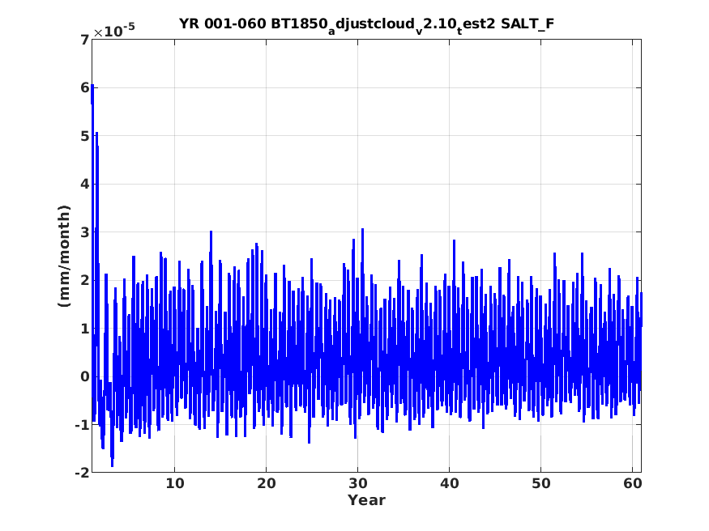This screenshot has height=531, width=709.
Task: Click the y-axis tick label 0
Action: (85, 376)
